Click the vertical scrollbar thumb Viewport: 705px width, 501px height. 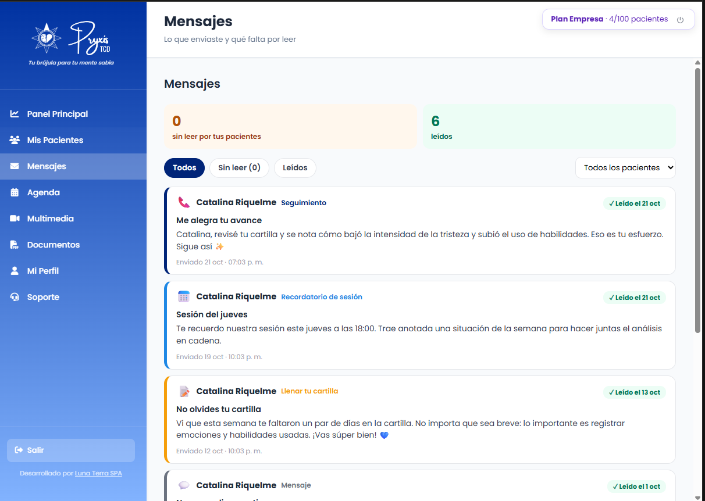click(x=698, y=201)
